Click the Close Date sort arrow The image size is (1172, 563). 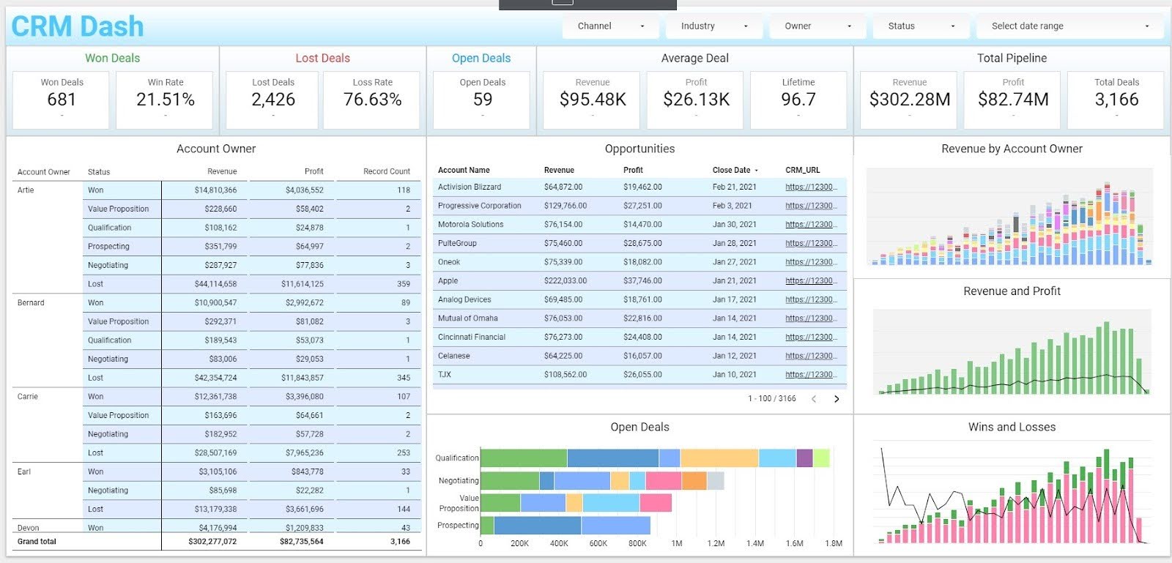pos(757,171)
